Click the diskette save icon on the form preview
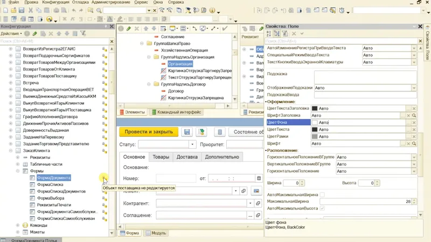Screen dimensions: 431x242 pyautogui.click(x=187, y=132)
